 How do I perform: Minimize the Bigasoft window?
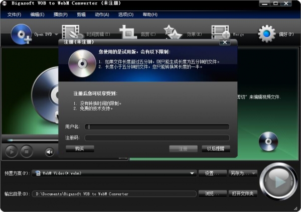[264, 3]
